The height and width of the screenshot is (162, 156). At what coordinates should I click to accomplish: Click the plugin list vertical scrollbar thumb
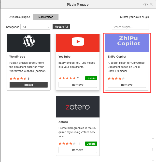tap(153, 149)
